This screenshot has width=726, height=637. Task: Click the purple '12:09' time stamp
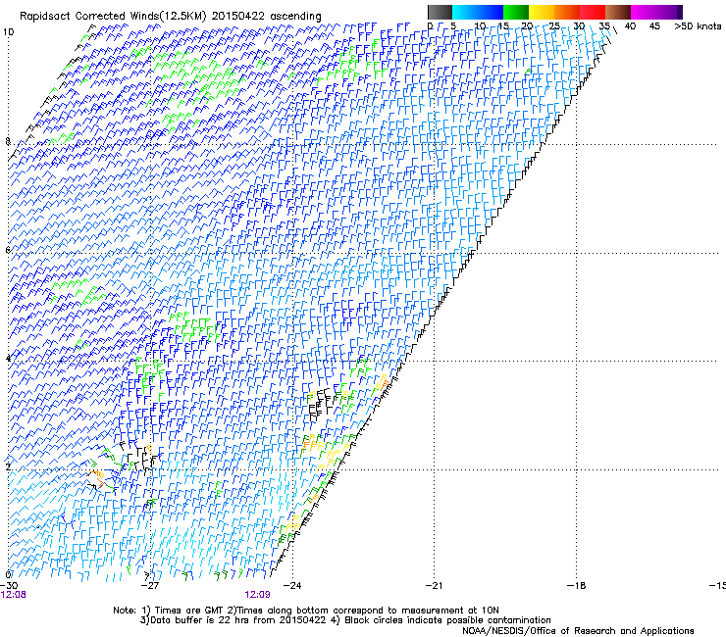[257, 595]
